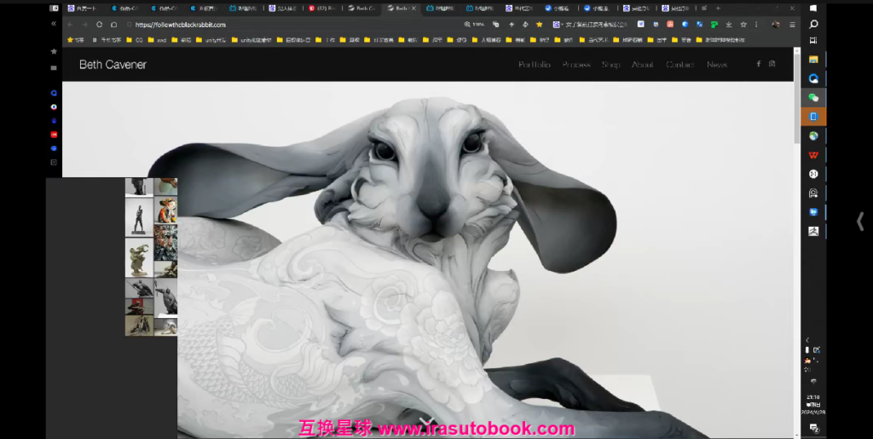Show hidden system tray icons chevron
The image size is (873, 439).
pyautogui.click(x=808, y=340)
